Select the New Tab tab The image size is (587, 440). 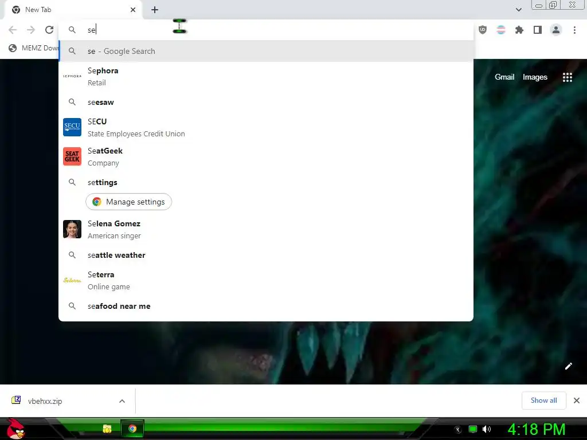(73, 10)
